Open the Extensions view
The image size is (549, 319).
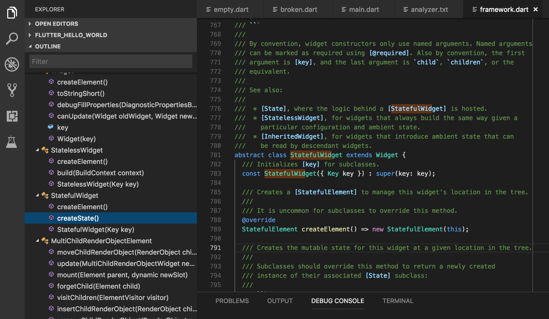12,116
